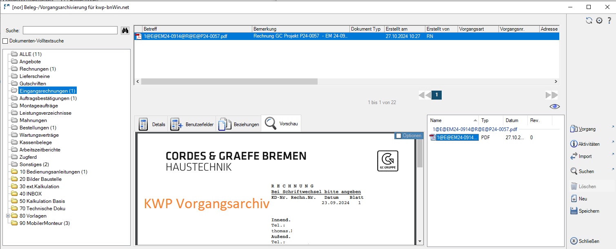Screen dimensions: 616x249
Task: Click the small arrow beside Aktivitäten
Action: coord(613,142)
